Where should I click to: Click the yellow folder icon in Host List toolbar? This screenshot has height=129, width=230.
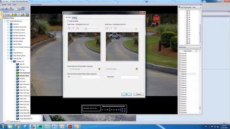12,15
